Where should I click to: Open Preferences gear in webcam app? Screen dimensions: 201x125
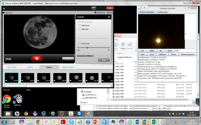[95, 12]
